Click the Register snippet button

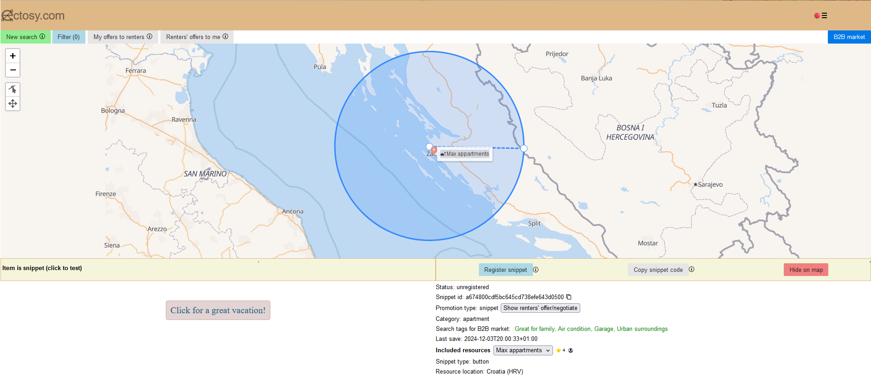(x=505, y=270)
